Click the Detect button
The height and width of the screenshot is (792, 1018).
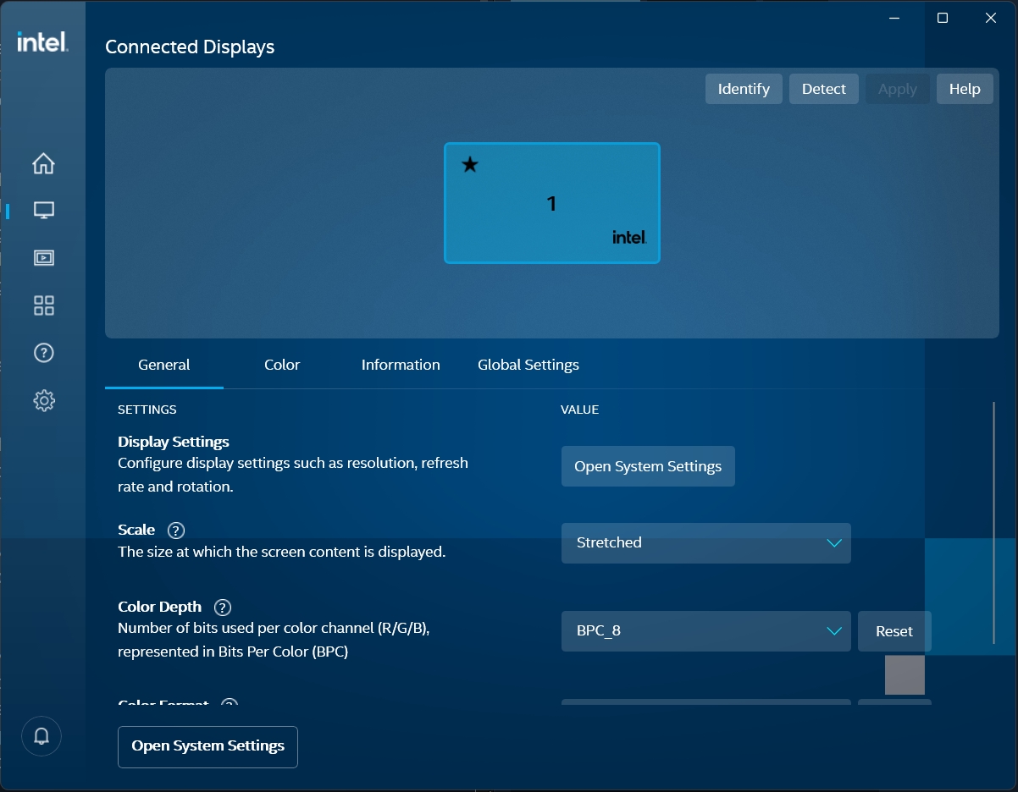click(x=824, y=89)
